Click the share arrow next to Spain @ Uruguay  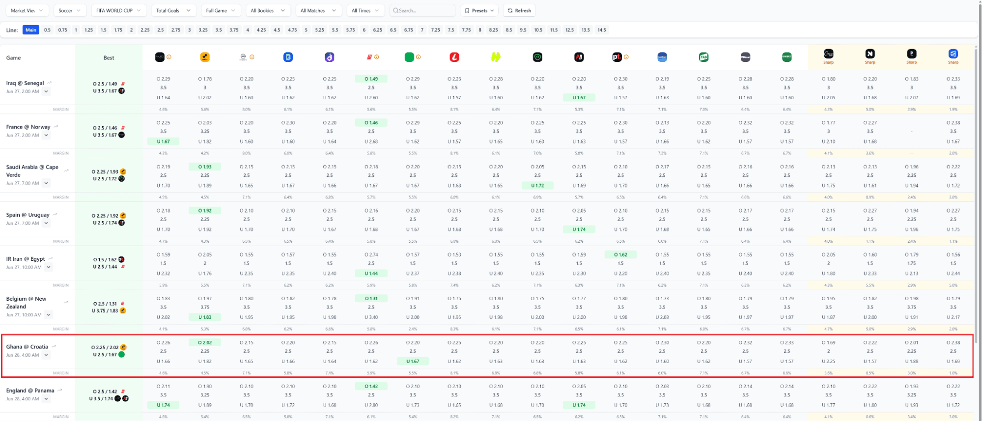coord(55,214)
